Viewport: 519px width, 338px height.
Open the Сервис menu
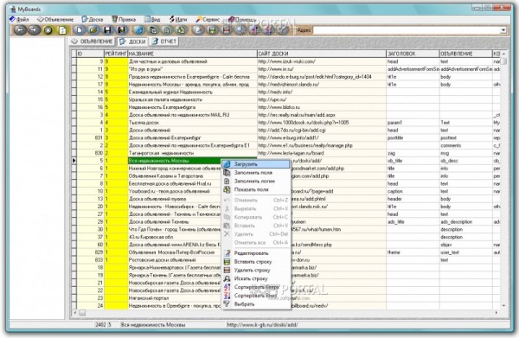[x=208, y=20]
